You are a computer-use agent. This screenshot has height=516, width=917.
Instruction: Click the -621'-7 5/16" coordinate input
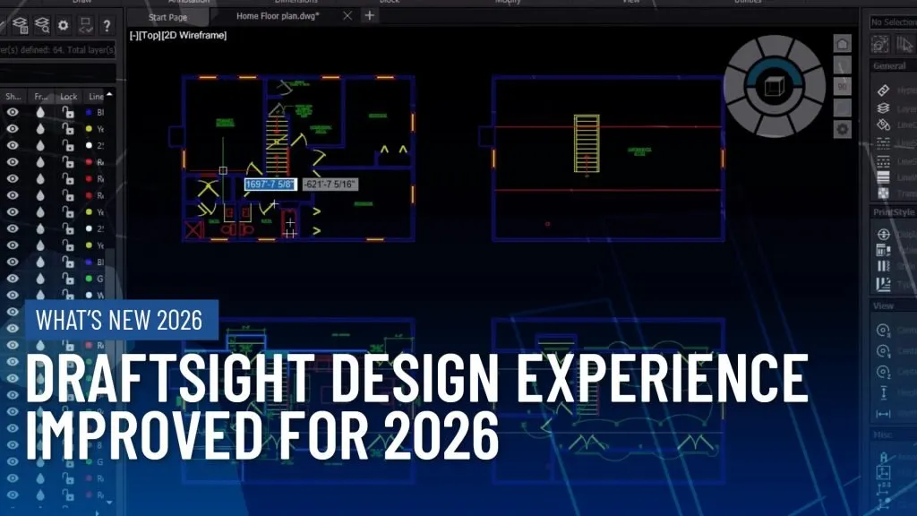[330, 185]
